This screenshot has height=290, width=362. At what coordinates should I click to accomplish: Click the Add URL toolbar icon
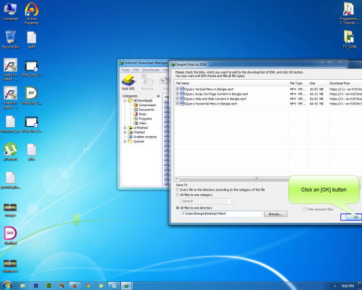[128, 82]
